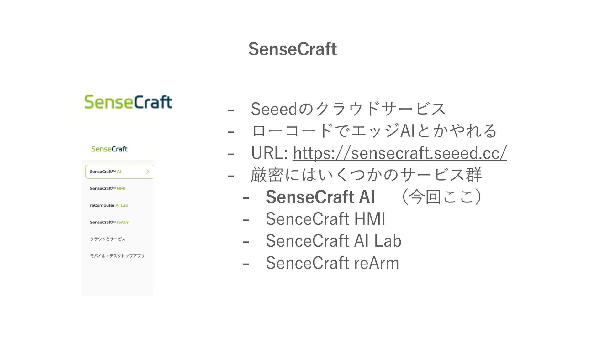Expand the chevron arrow beside SenseCraft™ AI

tap(148, 172)
